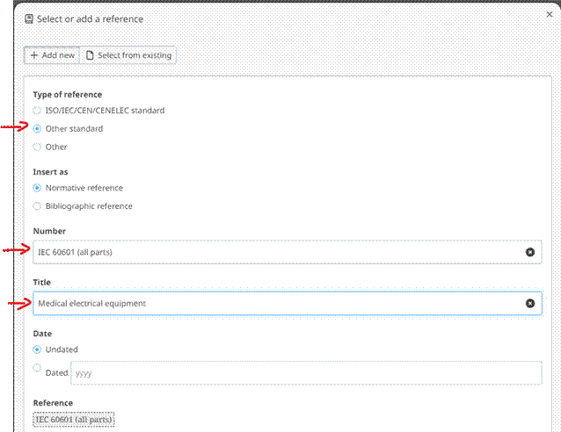Switch to Select from existing tab

point(128,55)
